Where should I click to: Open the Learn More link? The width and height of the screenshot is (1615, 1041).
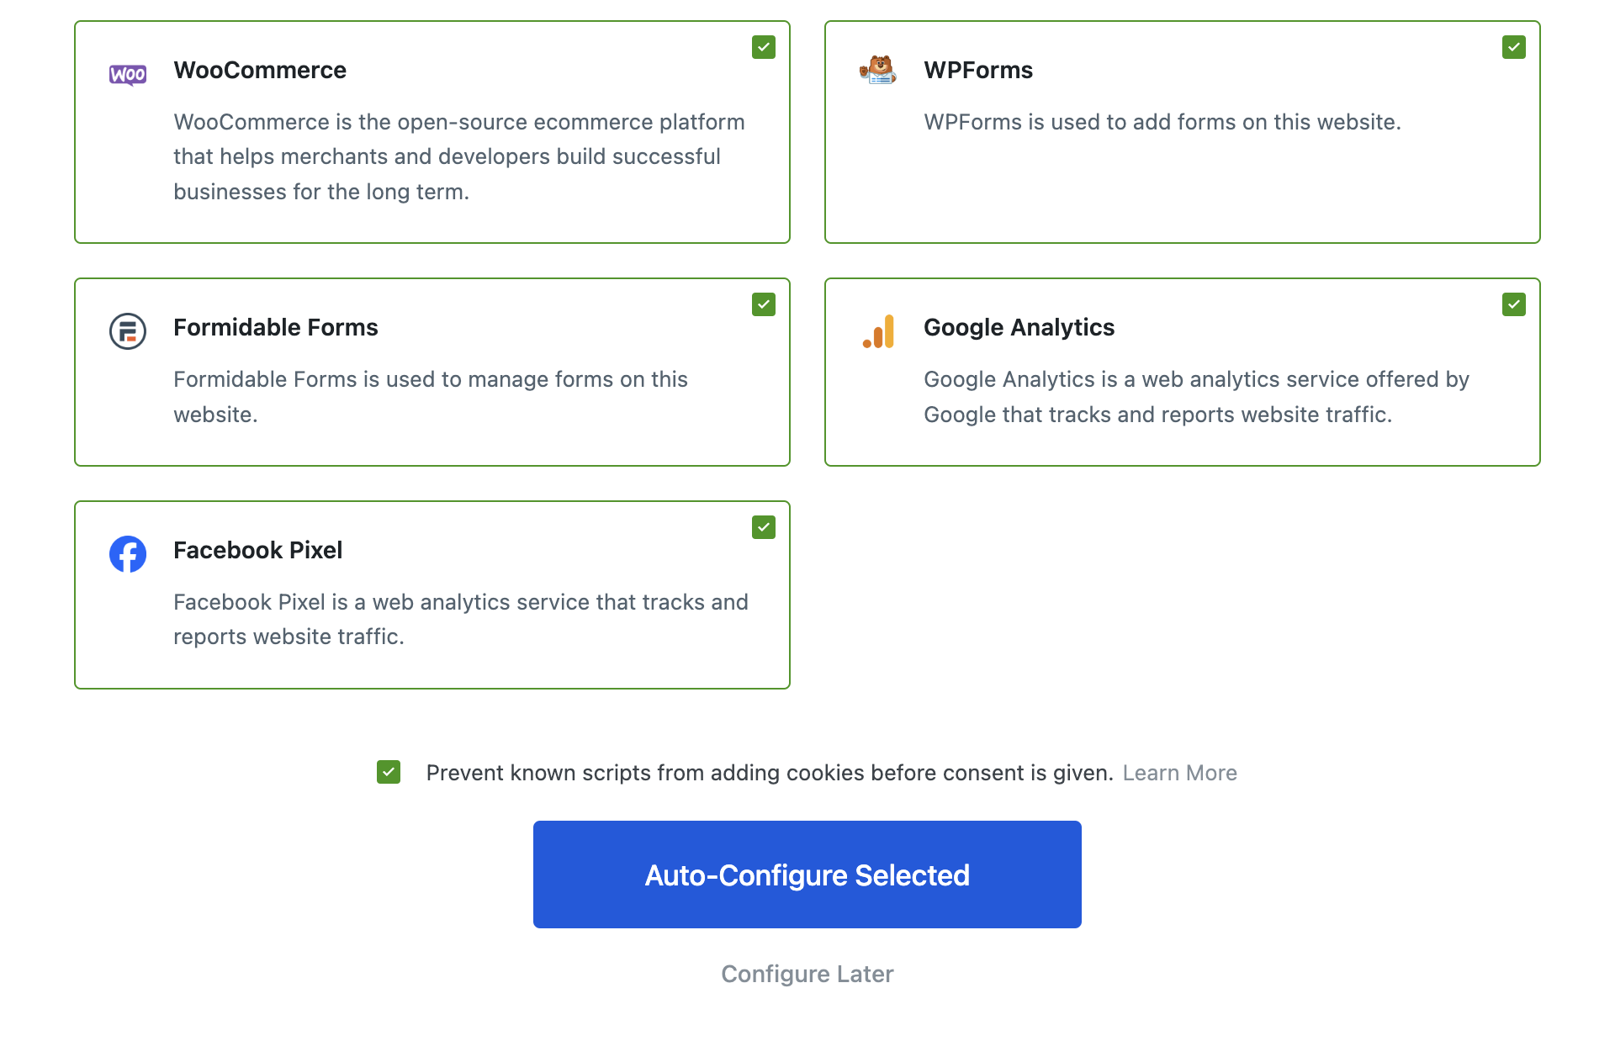click(x=1179, y=773)
